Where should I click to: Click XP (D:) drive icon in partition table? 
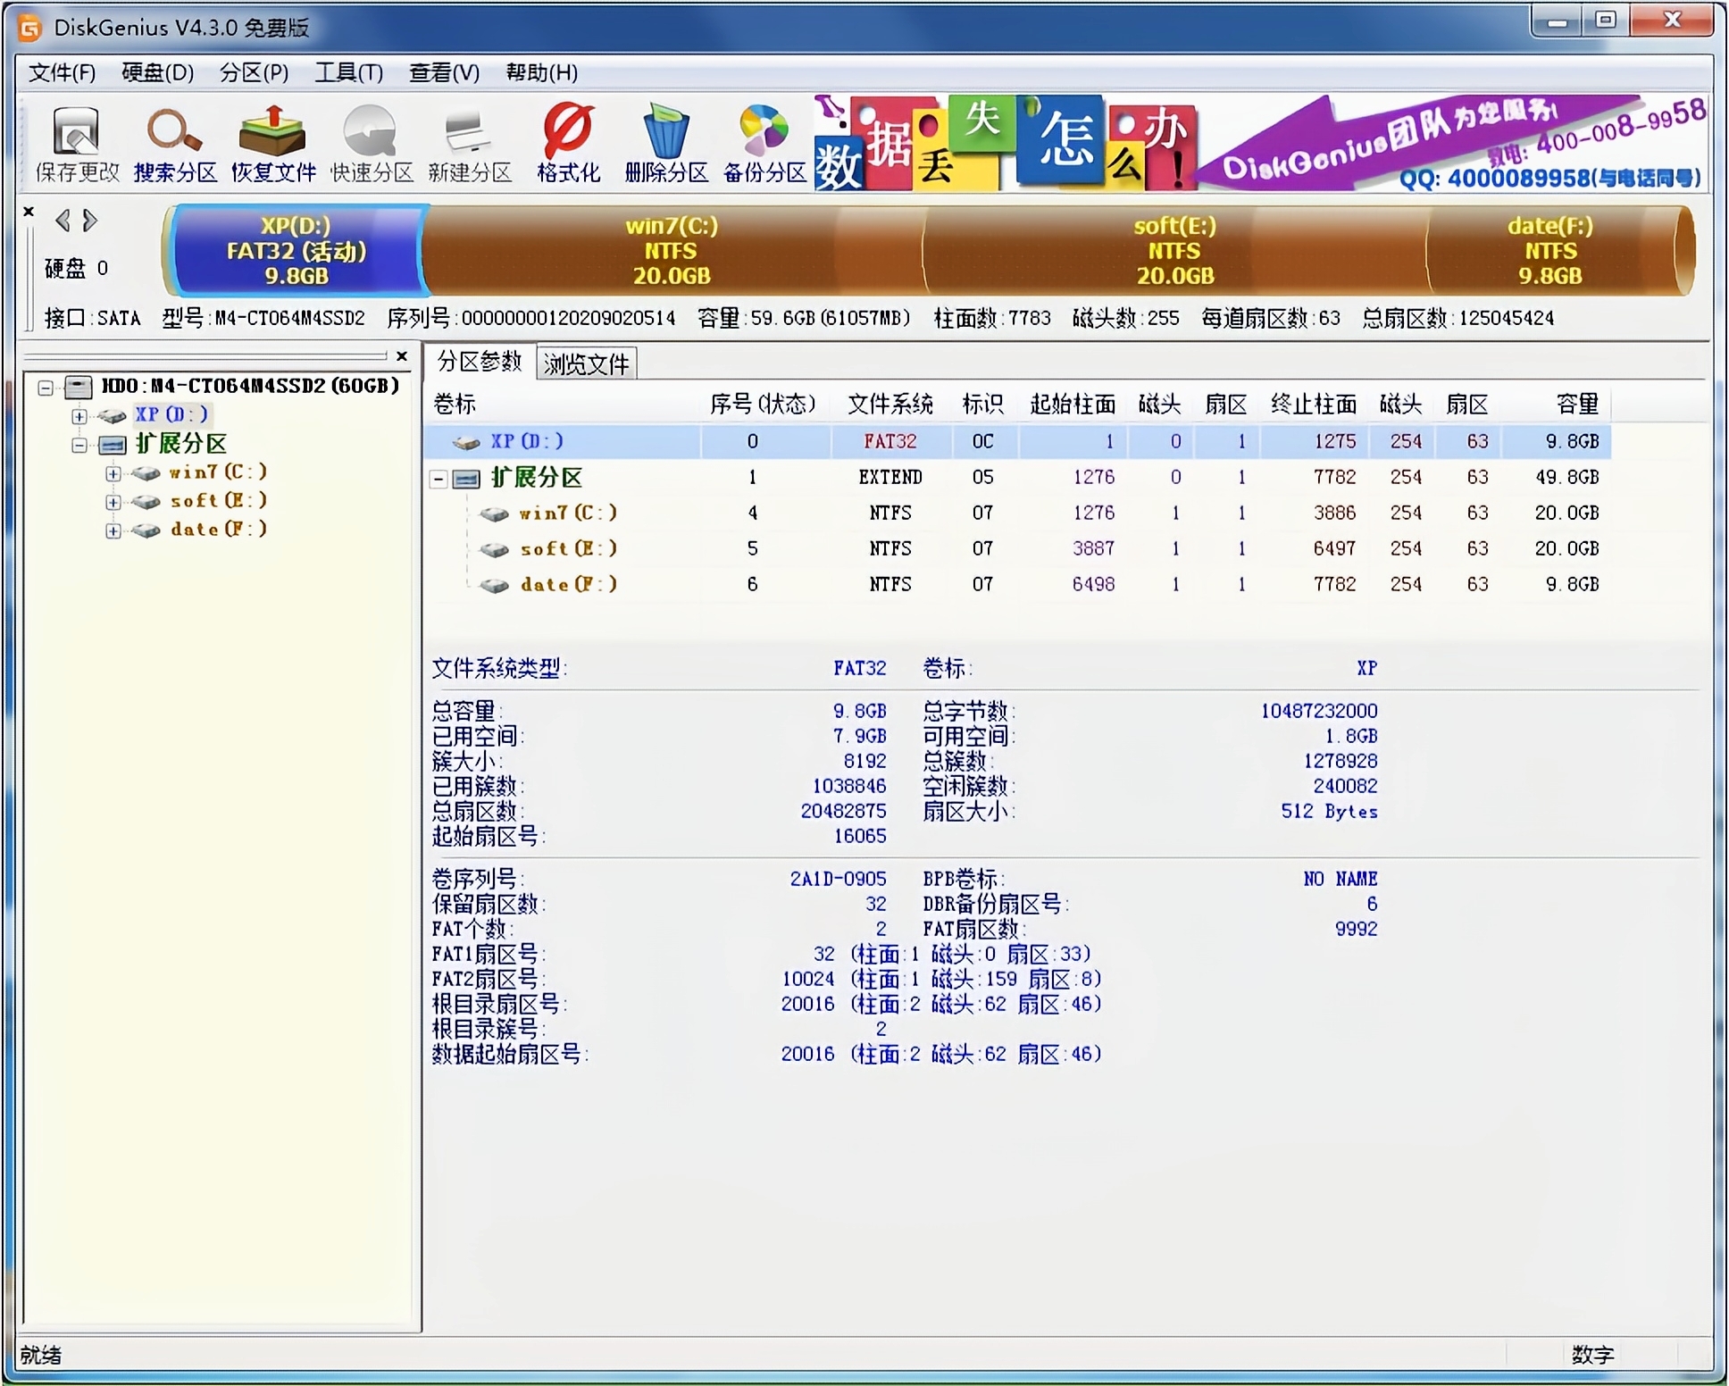coord(467,442)
